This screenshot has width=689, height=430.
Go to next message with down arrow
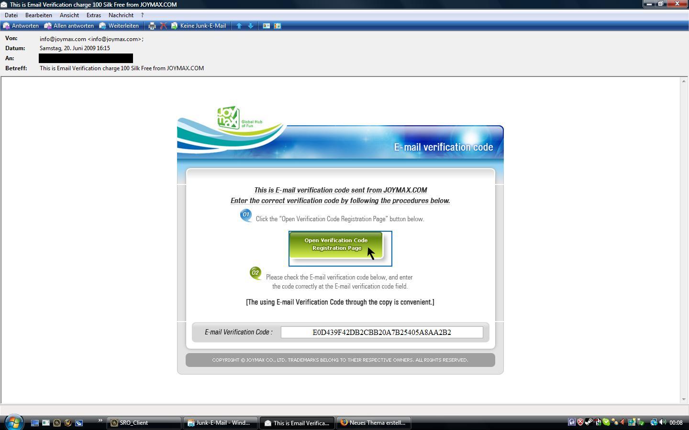tap(250, 26)
